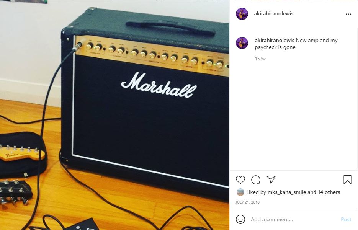The width and height of the screenshot is (358, 230).
Task: Click the Marshall amp photo
Action: click(x=114, y=115)
